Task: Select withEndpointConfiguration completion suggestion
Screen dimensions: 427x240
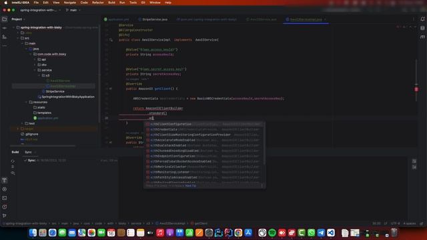Action: click(x=203, y=156)
